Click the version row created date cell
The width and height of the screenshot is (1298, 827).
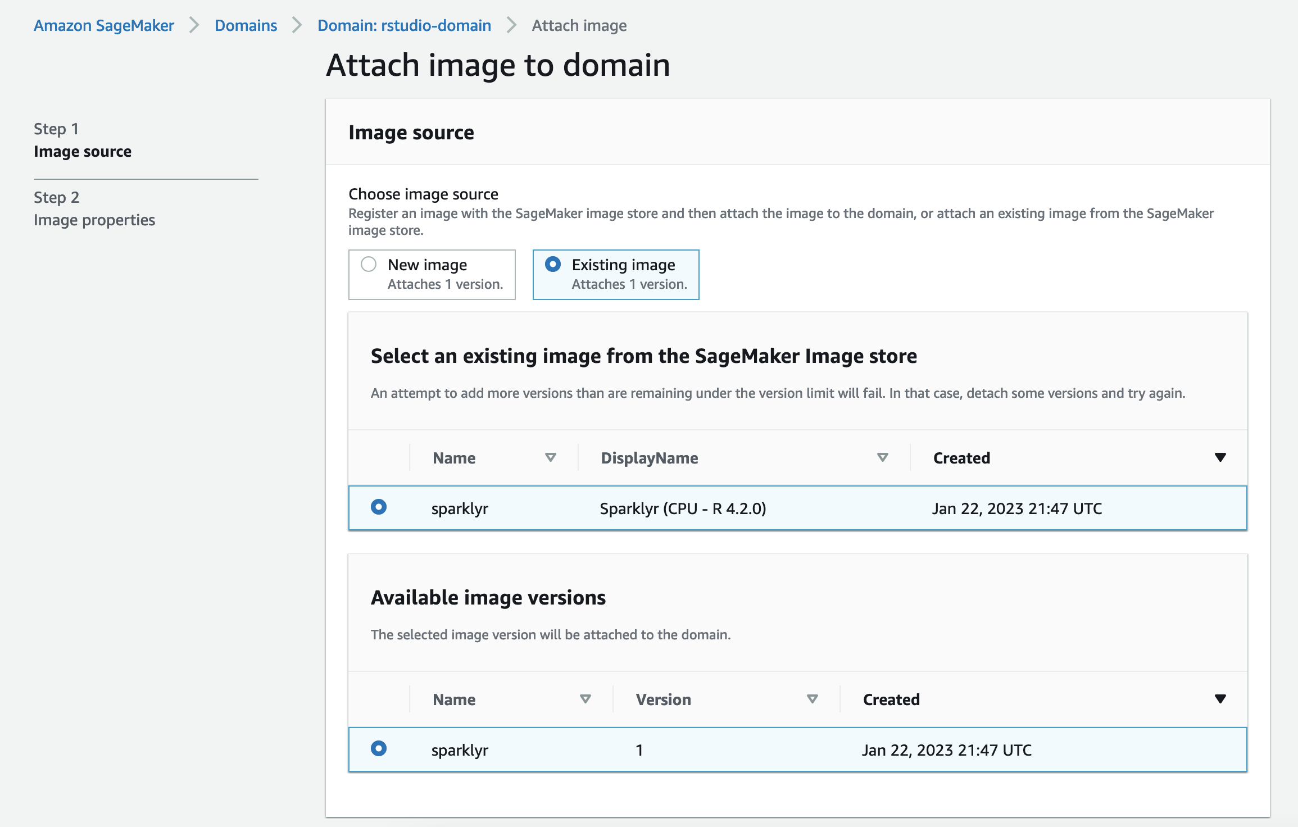947,750
